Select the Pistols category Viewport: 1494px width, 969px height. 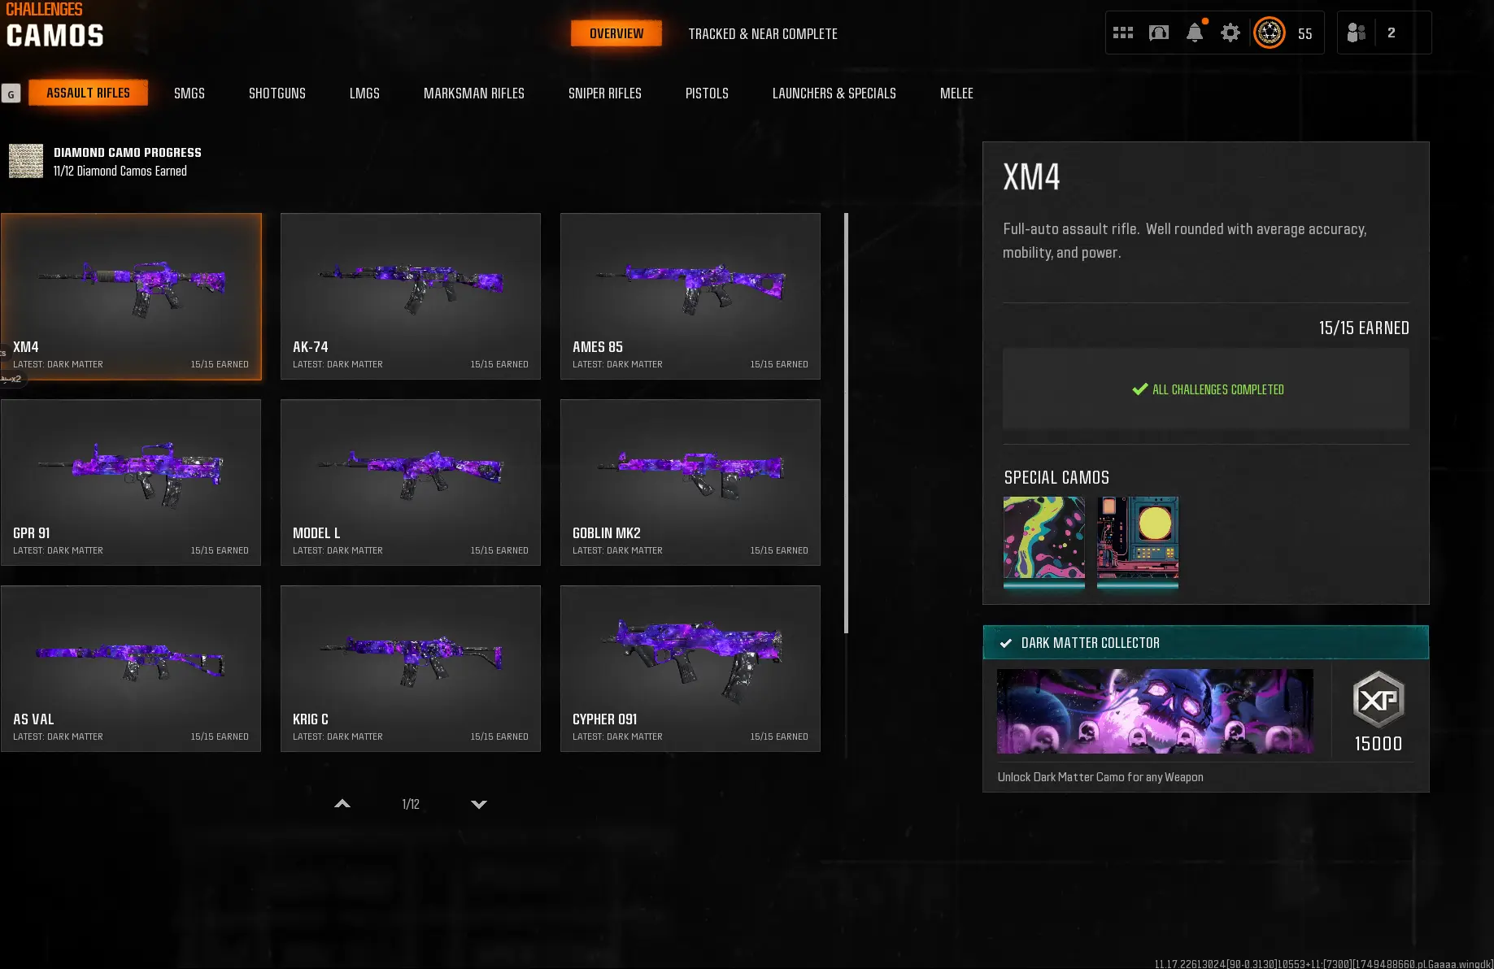coord(707,93)
